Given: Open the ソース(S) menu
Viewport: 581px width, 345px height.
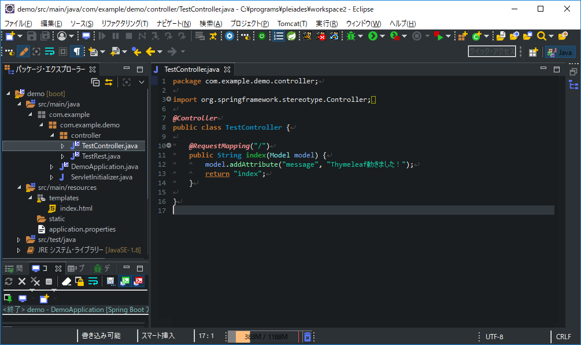Looking at the screenshot, I should point(82,23).
